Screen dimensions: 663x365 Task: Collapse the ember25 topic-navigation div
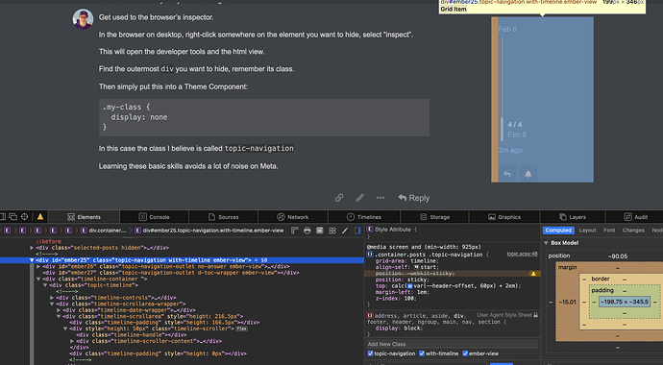(x=32, y=260)
